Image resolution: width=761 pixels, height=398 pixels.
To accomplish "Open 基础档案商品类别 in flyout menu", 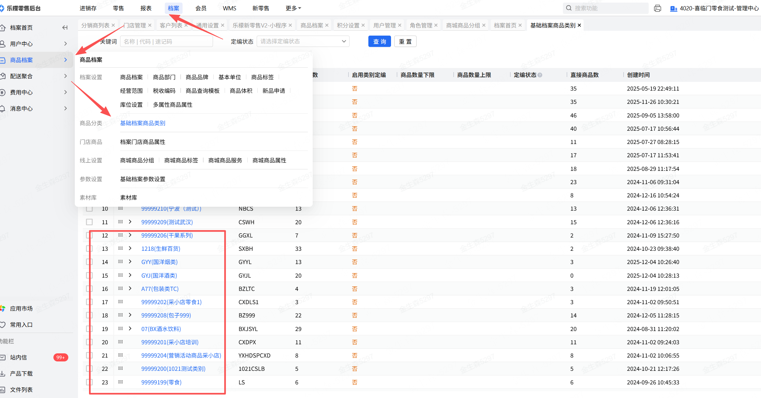I will [x=142, y=123].
